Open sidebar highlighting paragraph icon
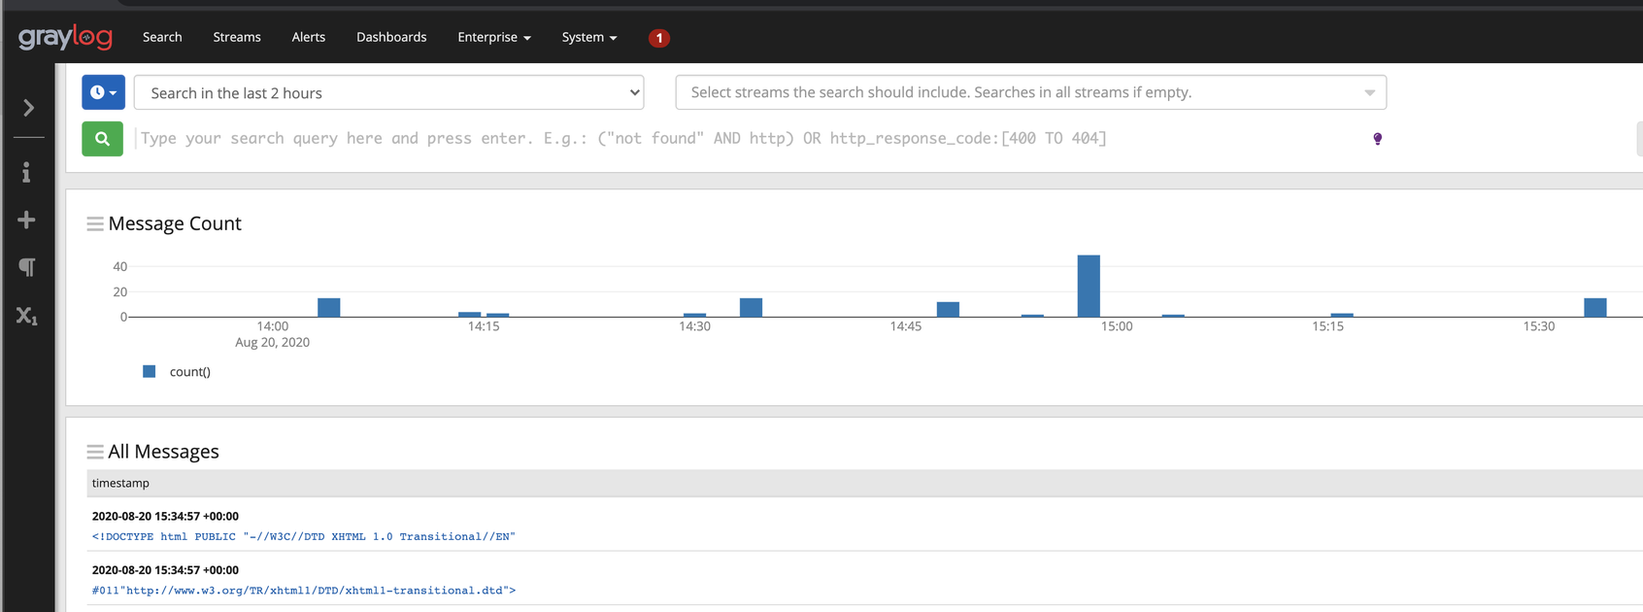1643x612 pixels. coord(27,267)
